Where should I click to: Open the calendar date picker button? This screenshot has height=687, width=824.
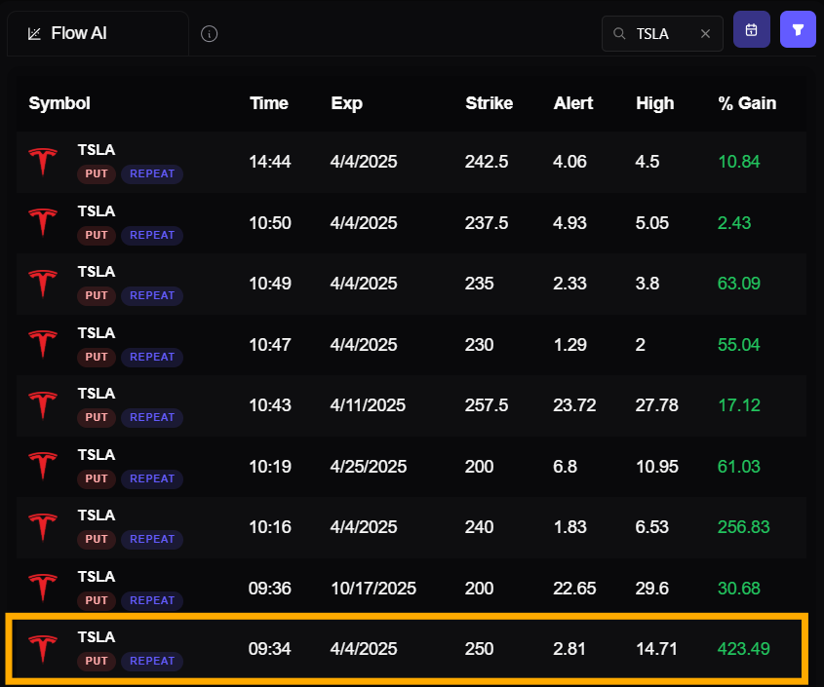tap(752, 30)
